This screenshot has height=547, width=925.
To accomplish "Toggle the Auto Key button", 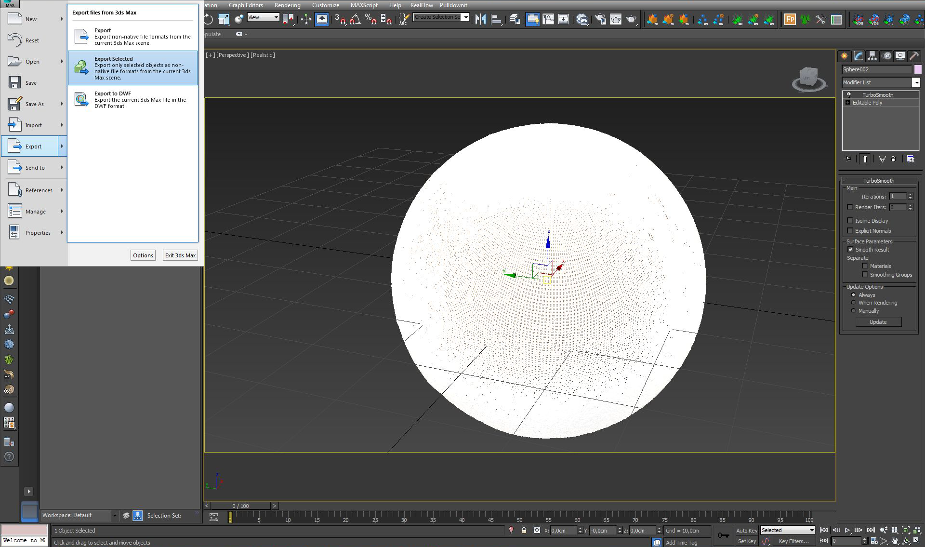I will point(747,531).
